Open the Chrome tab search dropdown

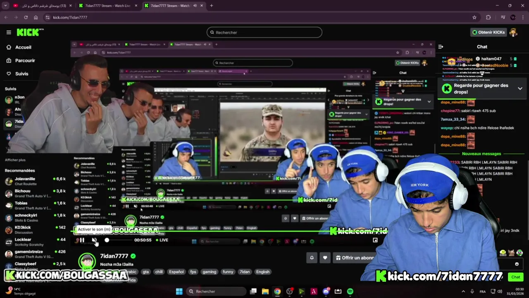[5, 6]
